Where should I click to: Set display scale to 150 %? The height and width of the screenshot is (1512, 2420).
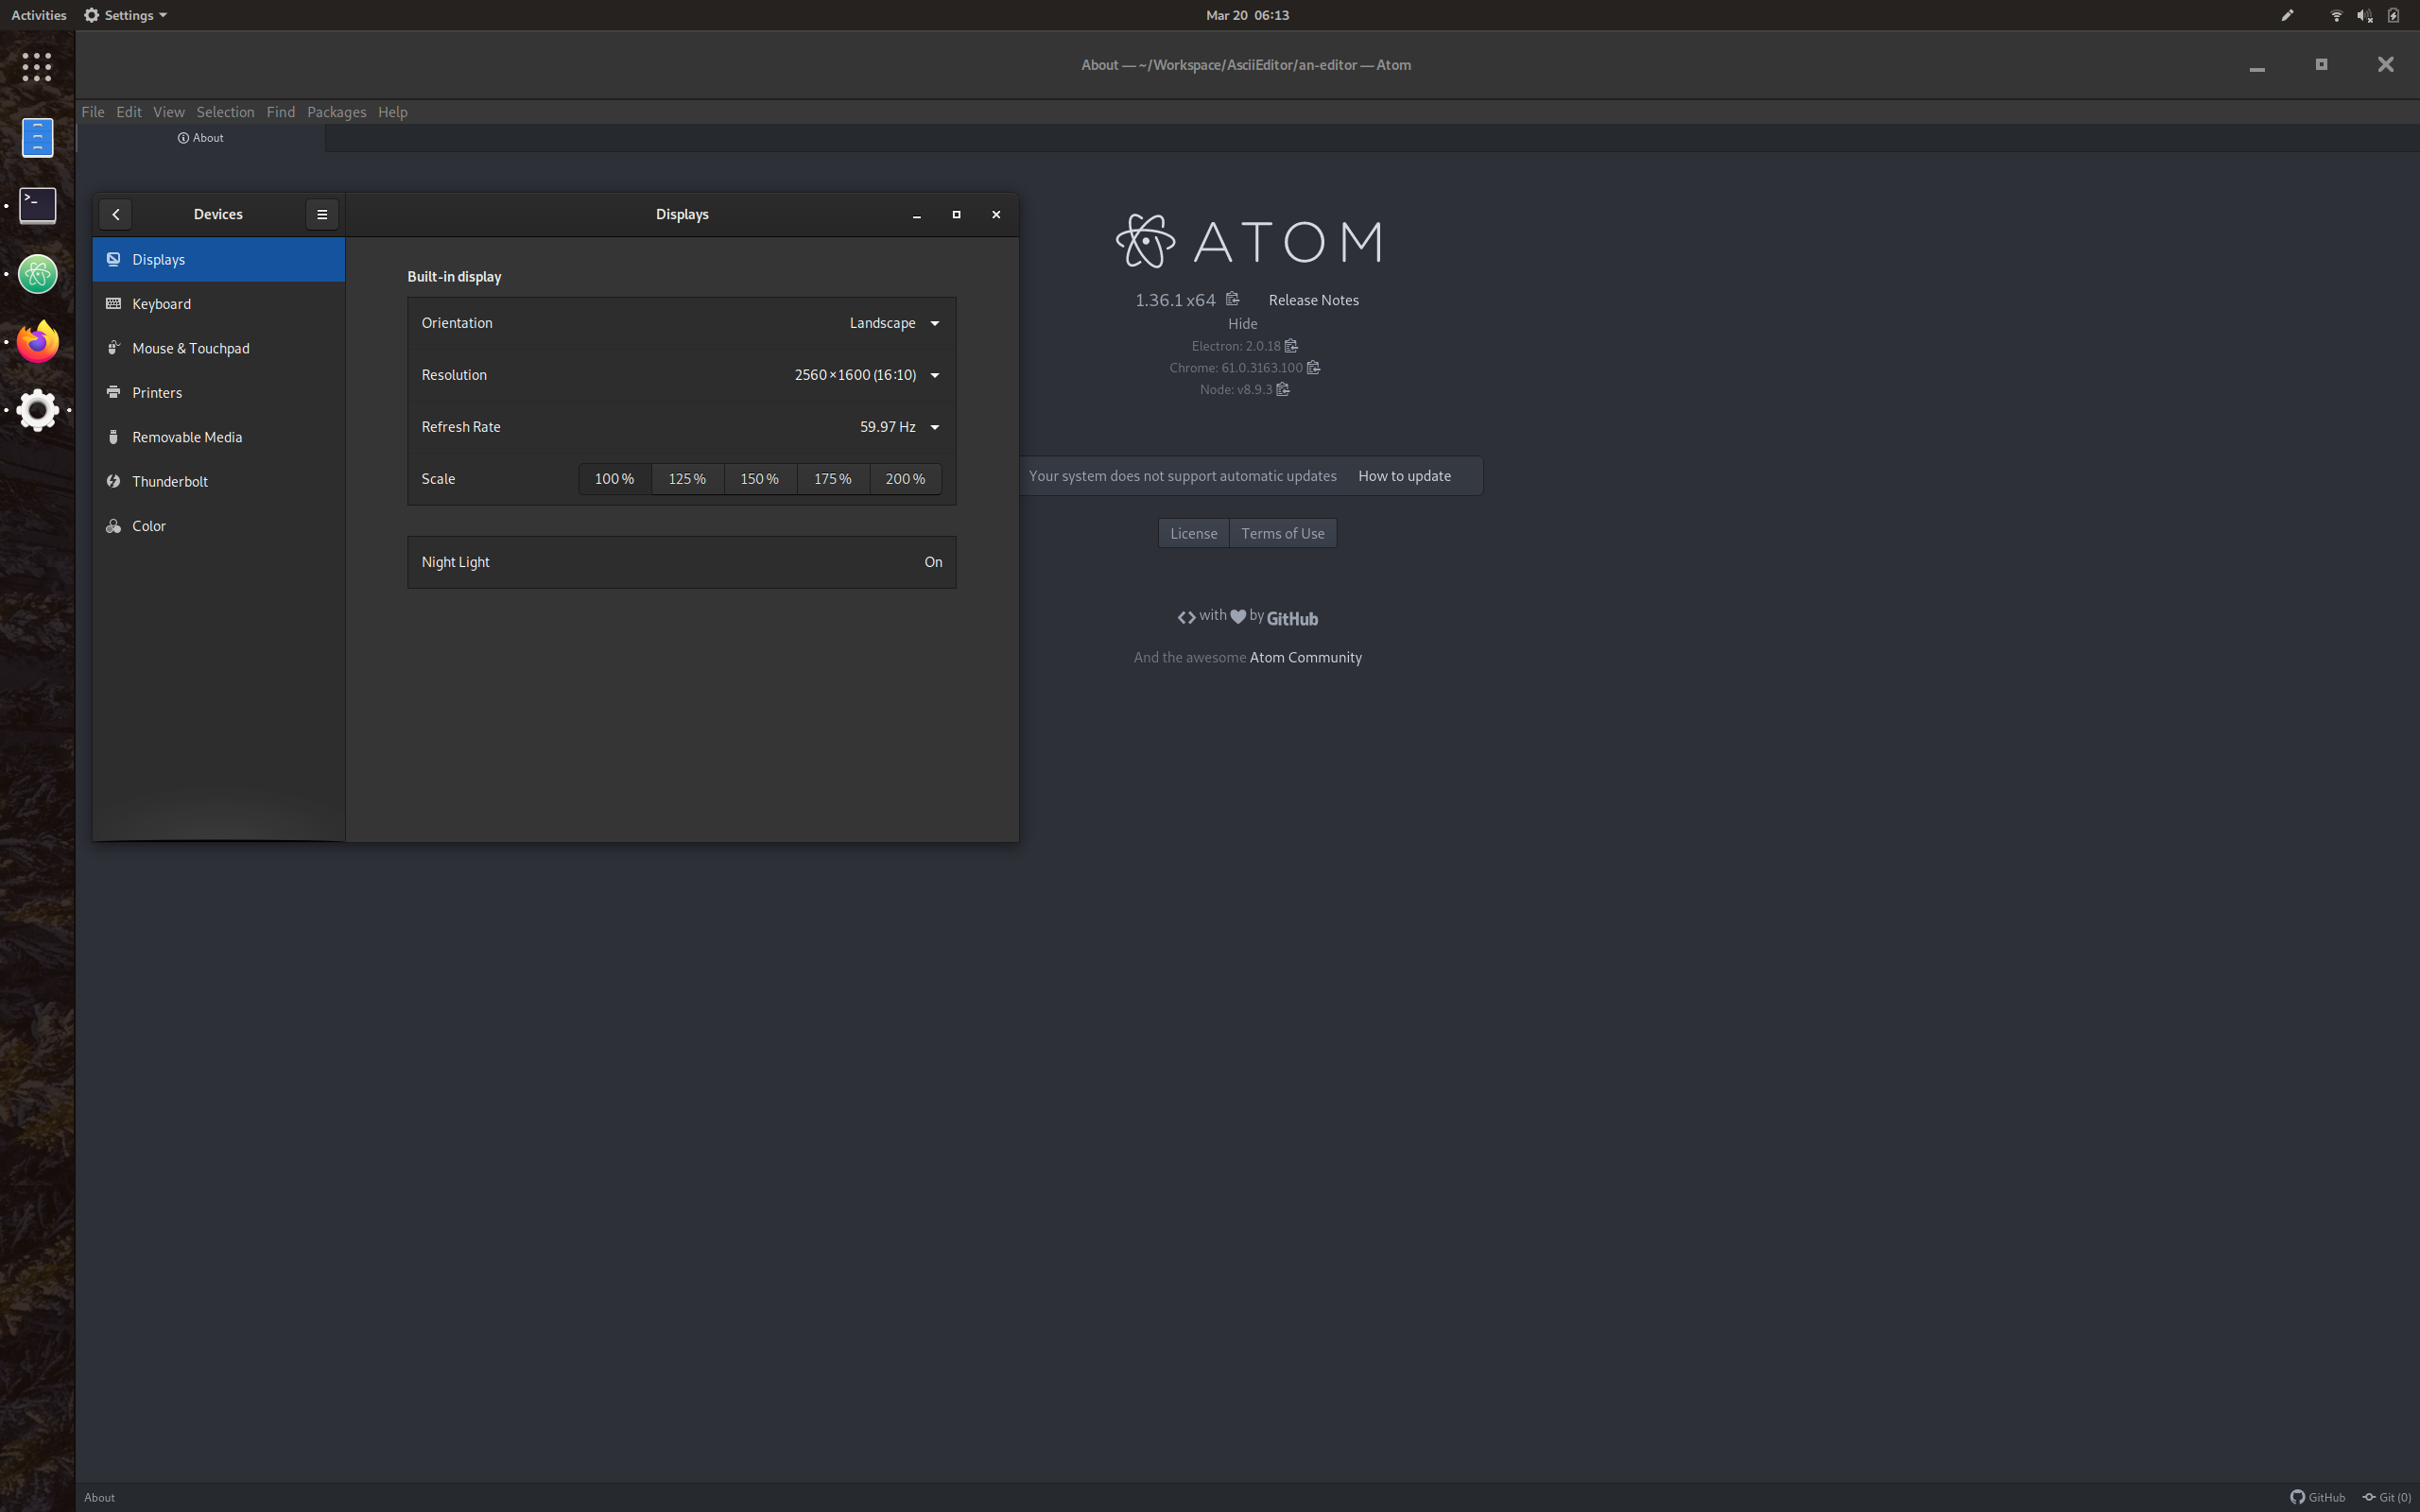tap(760, 479)
